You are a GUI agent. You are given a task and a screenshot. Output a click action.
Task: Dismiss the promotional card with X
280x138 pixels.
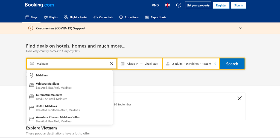point(240,98)
